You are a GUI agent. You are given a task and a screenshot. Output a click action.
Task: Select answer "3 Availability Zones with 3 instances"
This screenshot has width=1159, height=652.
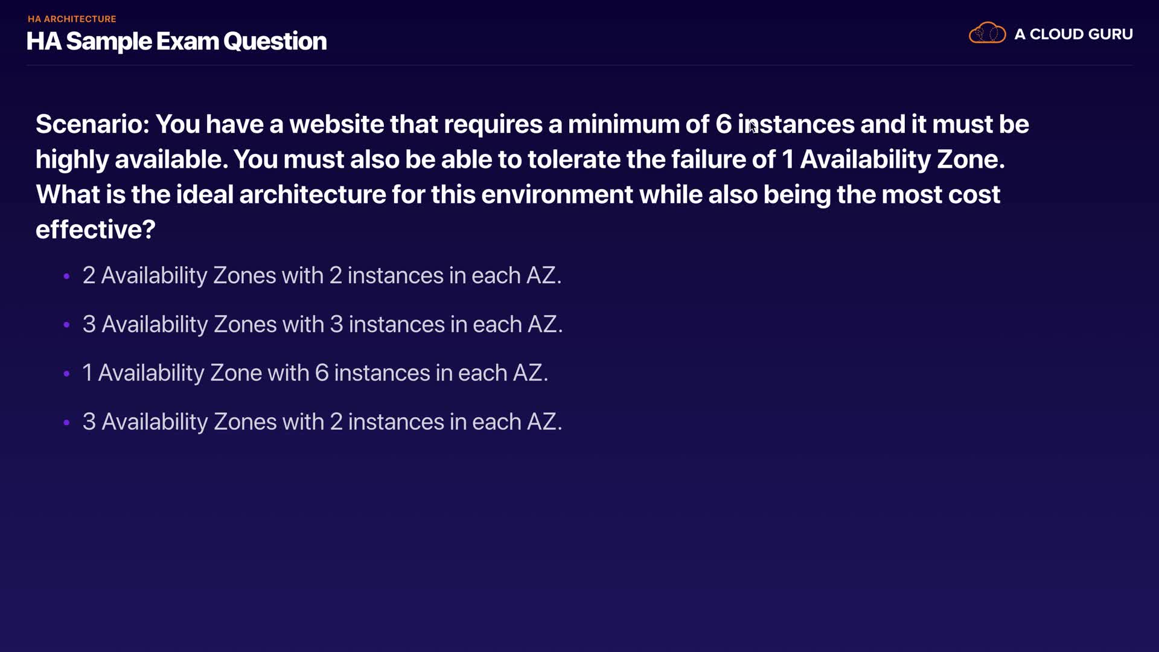tap(322, 324)
